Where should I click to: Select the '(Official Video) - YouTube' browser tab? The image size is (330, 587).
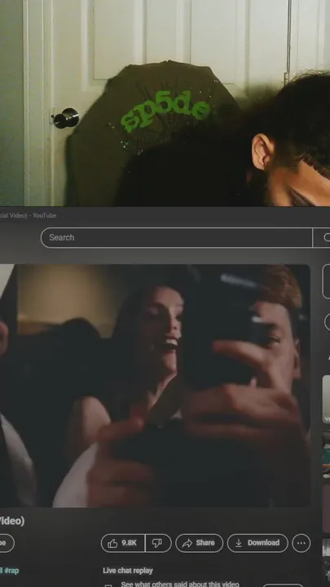coord(28,215)
